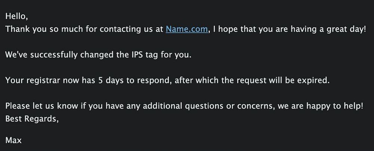
Task: Click the signature name "Max"
Action: pos(13,141)
